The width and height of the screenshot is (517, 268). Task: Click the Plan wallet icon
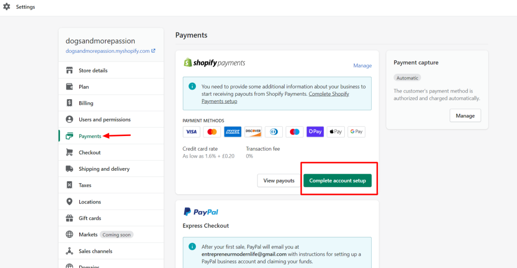pyautogui.click(x=69, y=87)
